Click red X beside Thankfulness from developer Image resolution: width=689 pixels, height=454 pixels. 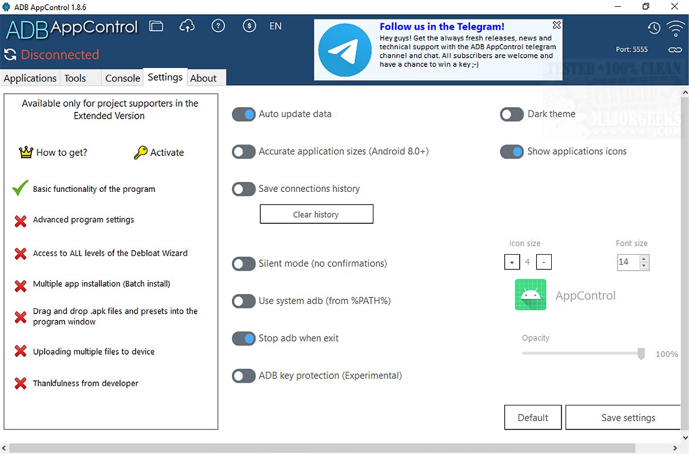[21, 383]
